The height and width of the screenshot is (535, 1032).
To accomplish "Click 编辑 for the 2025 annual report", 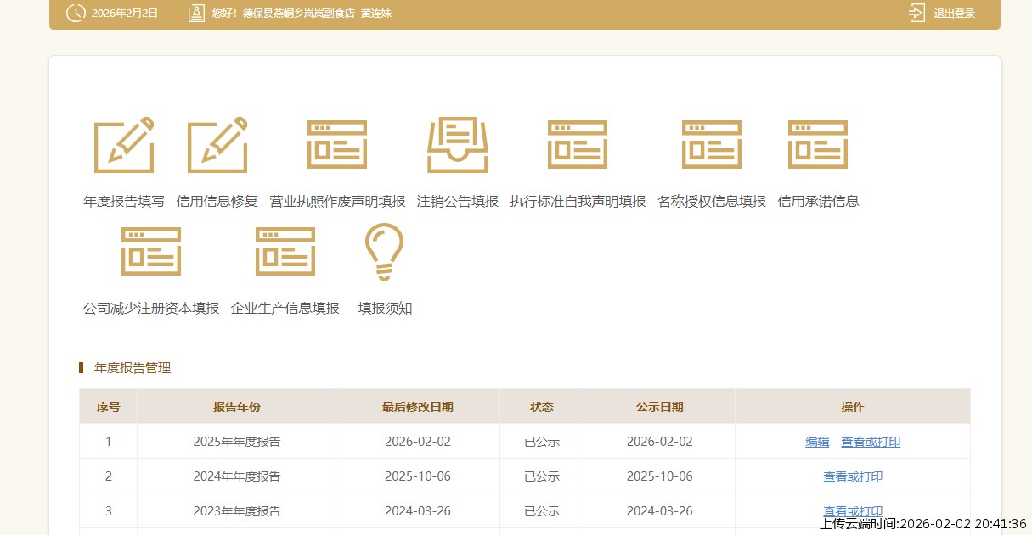I will (x=817, y=442).
